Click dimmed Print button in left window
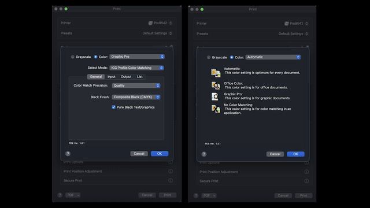Viewport: 370px width, 208px height. pos(168,195)
